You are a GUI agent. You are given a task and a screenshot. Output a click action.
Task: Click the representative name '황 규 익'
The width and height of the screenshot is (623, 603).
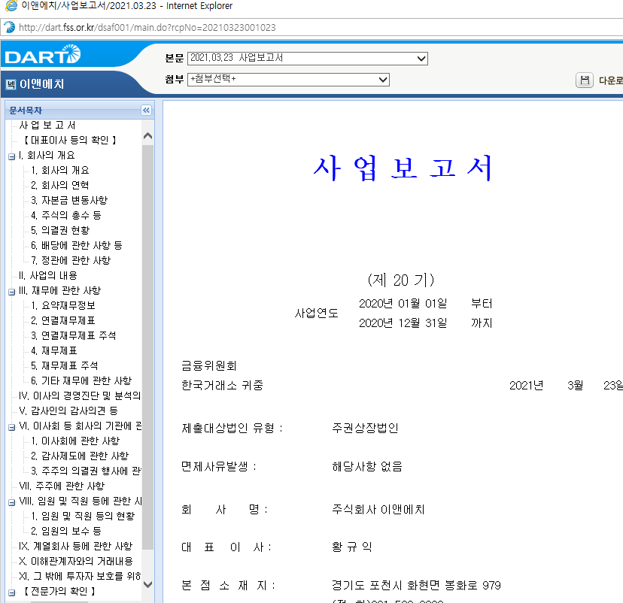pos(352,547)
